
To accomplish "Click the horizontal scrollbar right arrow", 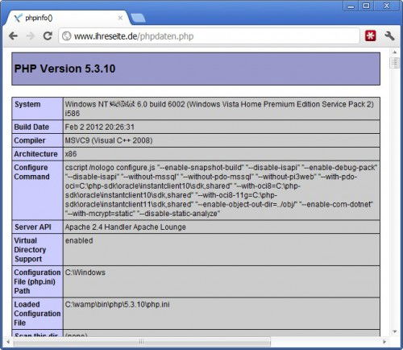I will pos(384,342).
